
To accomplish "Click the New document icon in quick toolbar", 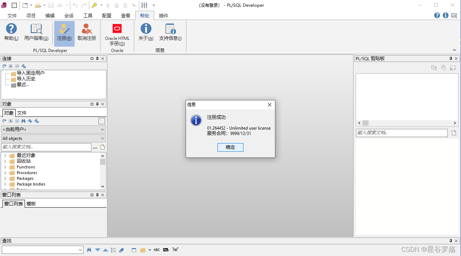I will click(x=25, y=5).
